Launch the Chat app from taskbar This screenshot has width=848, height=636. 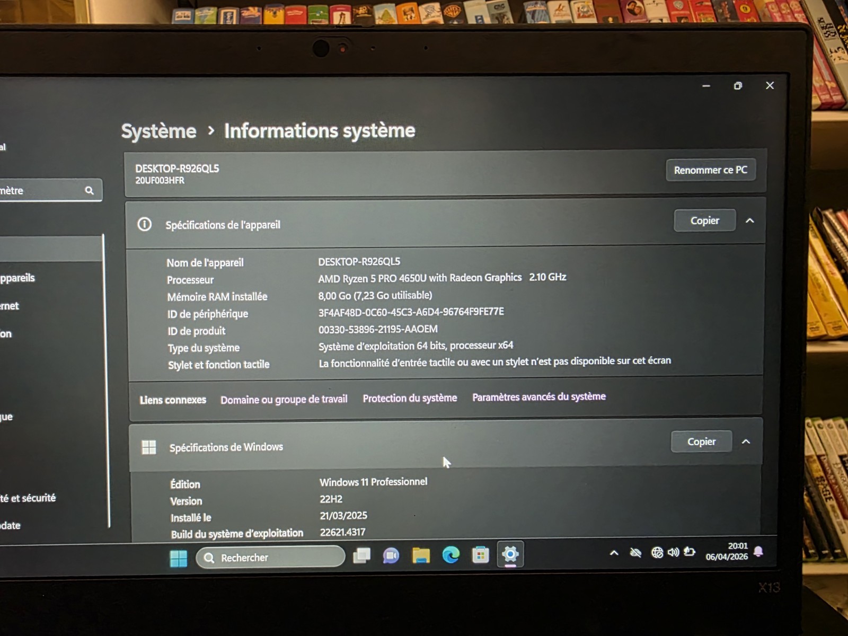(391, 555)
